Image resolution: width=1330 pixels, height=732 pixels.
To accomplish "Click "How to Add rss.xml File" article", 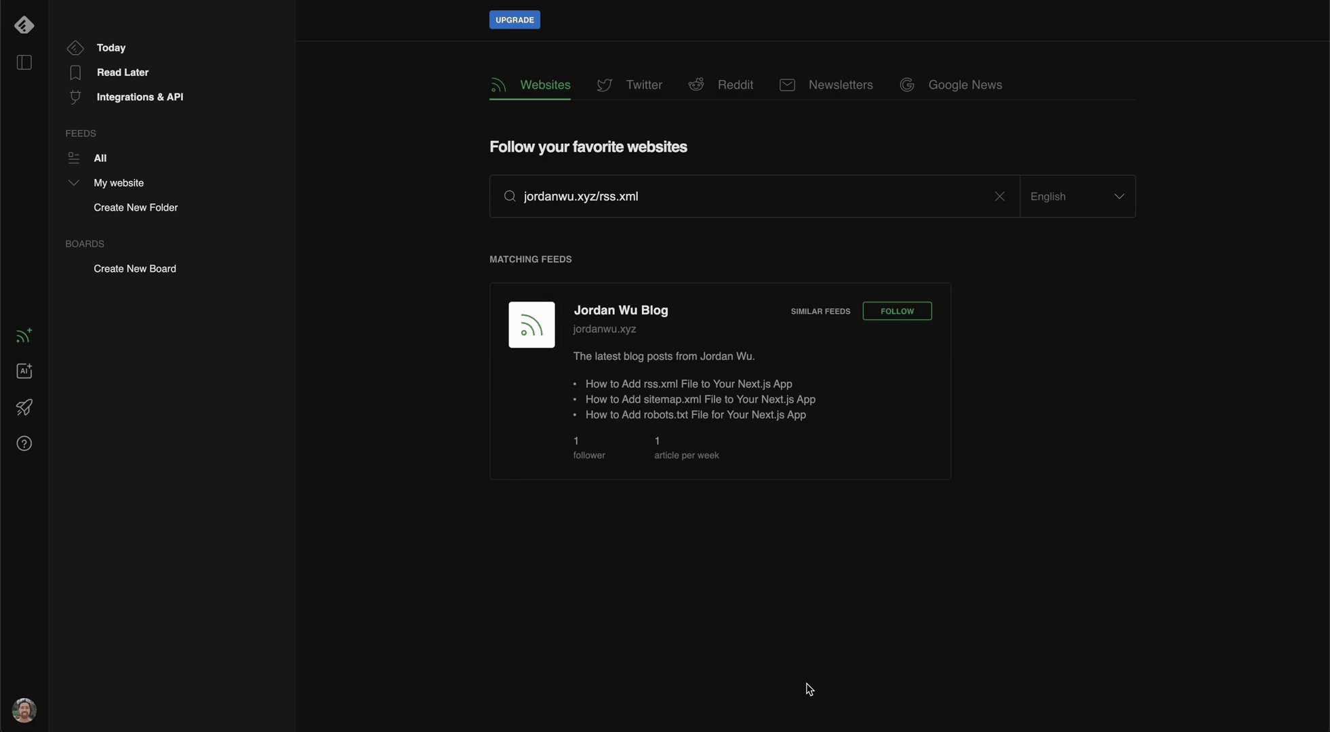I will tap(689, 384).
